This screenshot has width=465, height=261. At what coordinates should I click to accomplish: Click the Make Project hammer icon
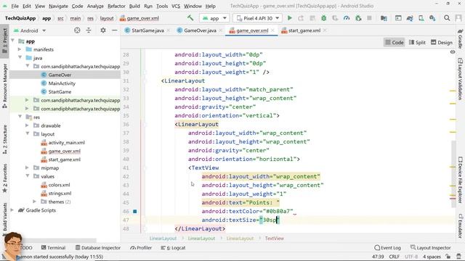tap(190, 18)
